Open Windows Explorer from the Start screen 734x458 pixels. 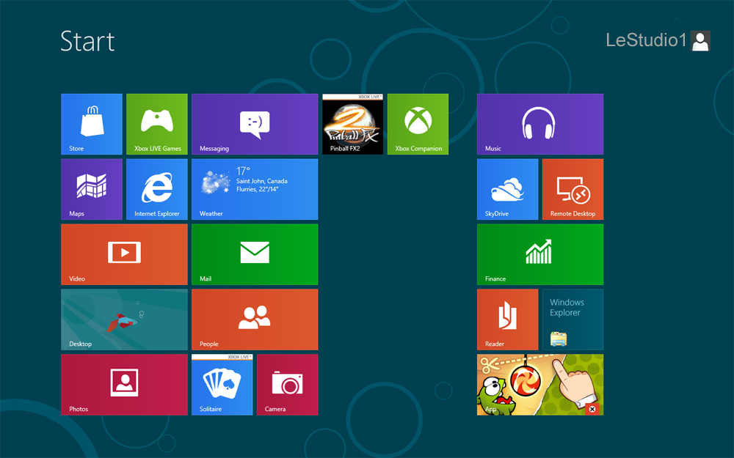[573, 320]
